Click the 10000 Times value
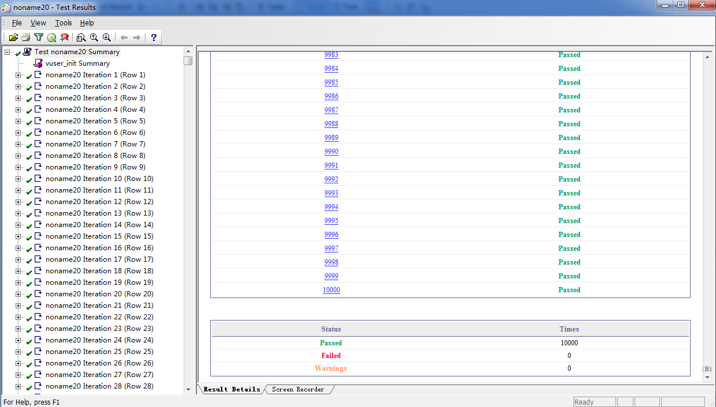Screen dimensions: 716x407 pos(569,343)
